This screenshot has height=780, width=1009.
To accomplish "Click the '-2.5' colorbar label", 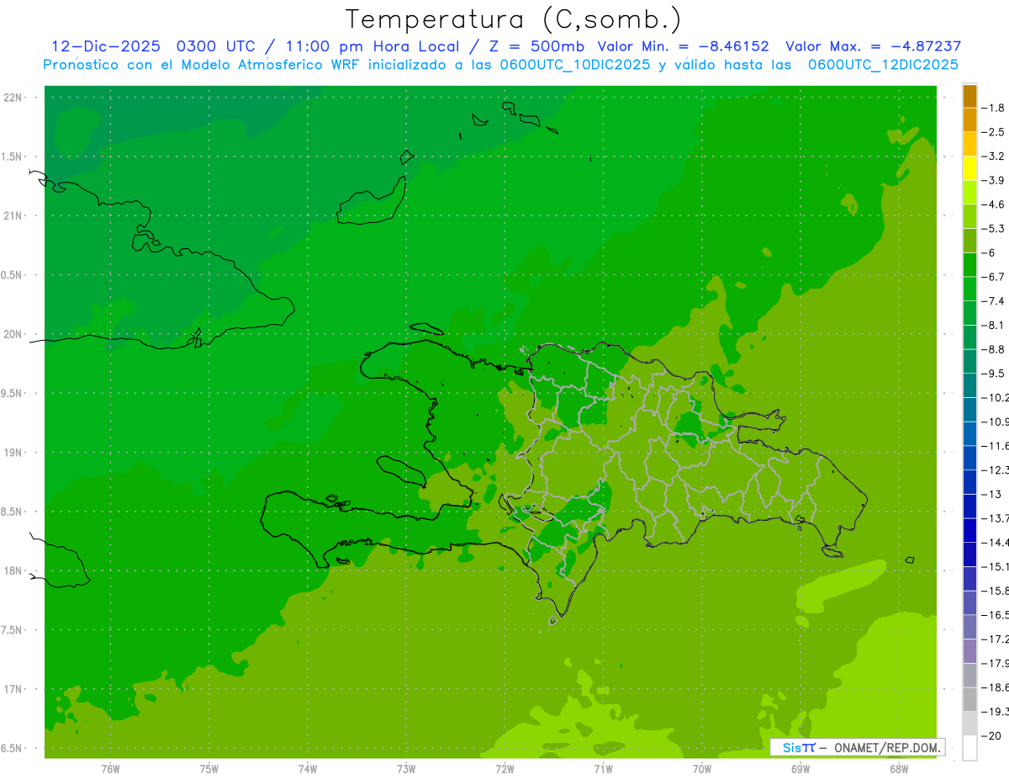I will click(x=994, y=132).
